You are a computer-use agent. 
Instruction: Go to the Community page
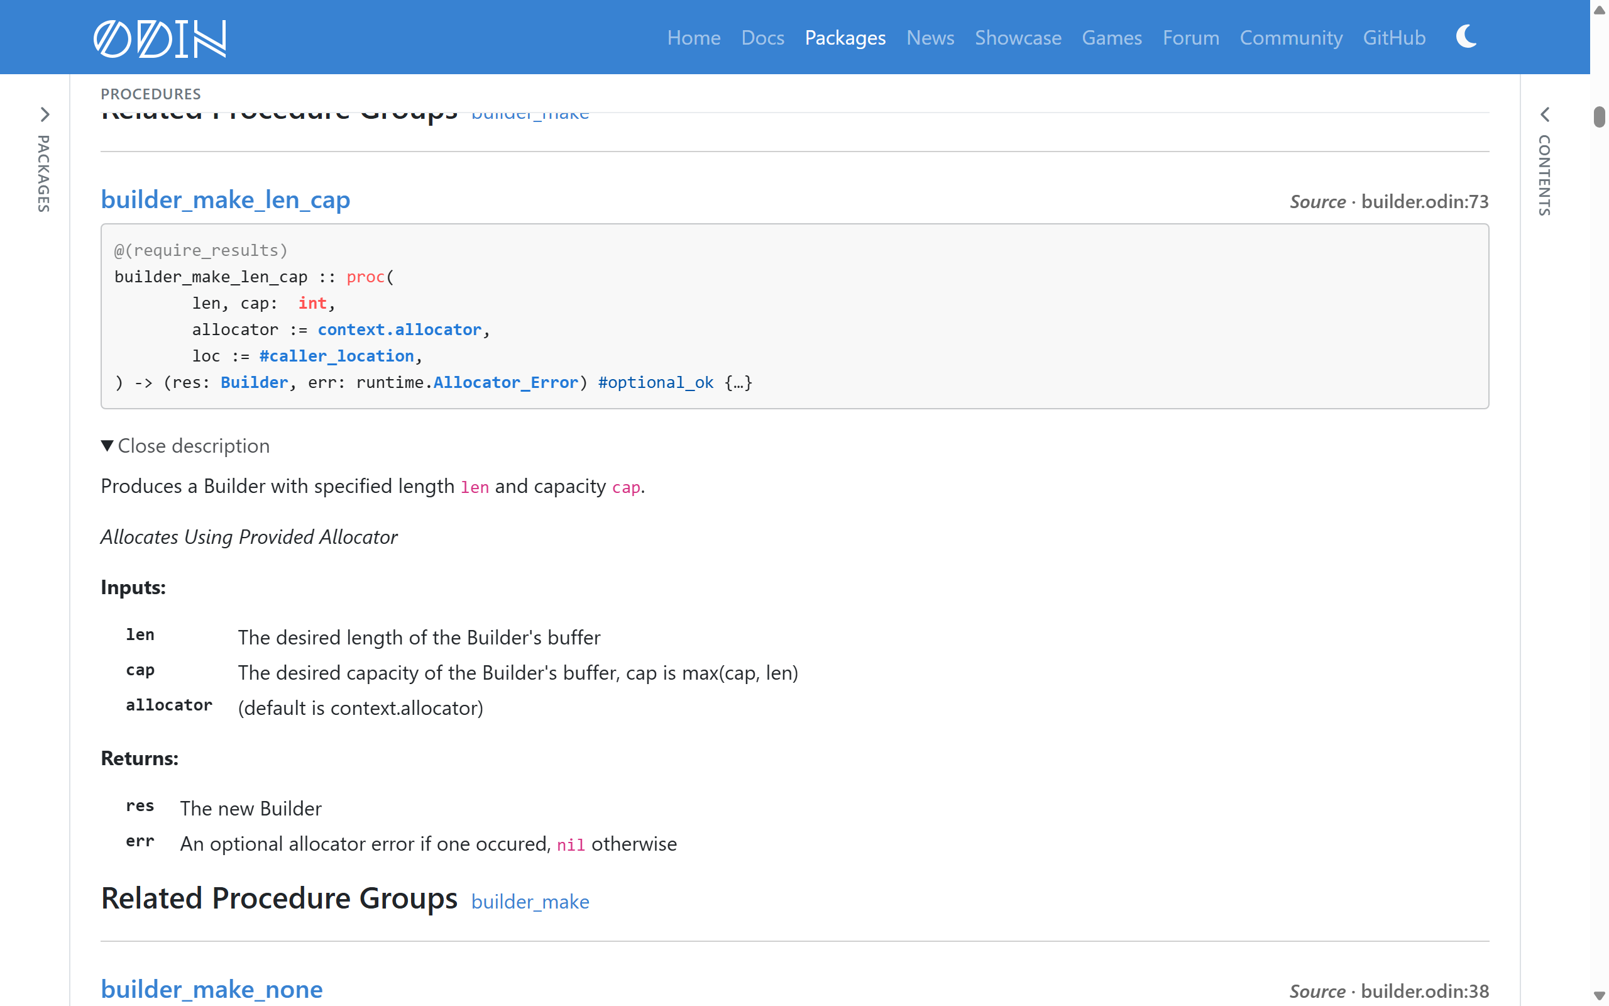[x=1291, y=38]
